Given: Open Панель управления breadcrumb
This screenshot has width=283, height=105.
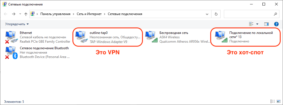Looking at the screenshot, I should point(55,14).
